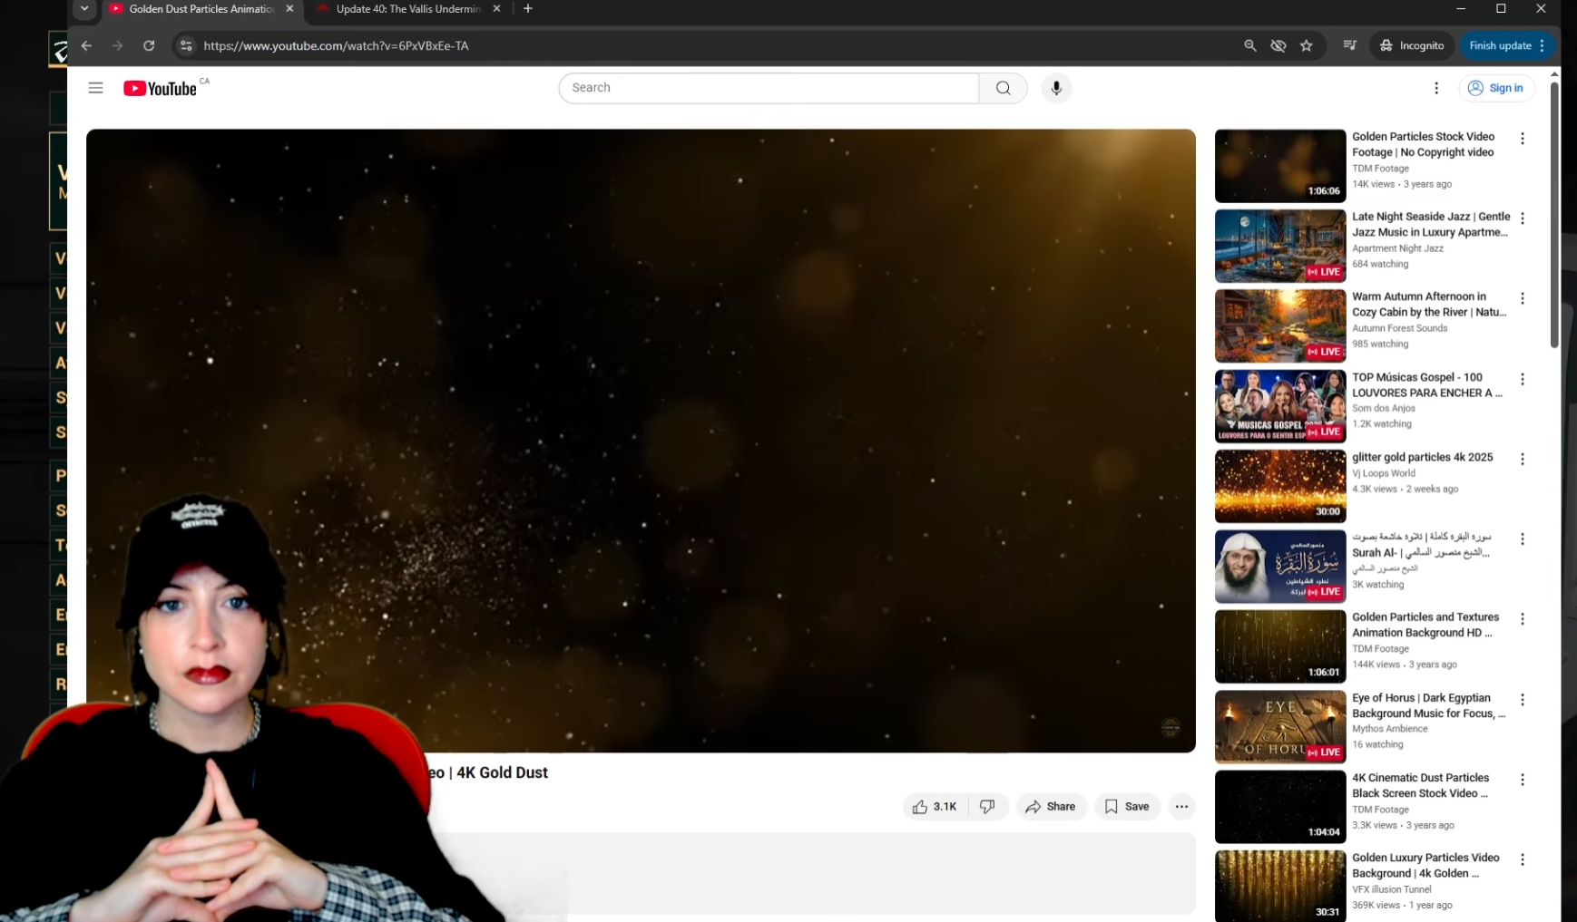This screenshot has width=1577, height=922.
Task: Open options for 4K Cinematic Dust Particles
Action: (1523, 780)
